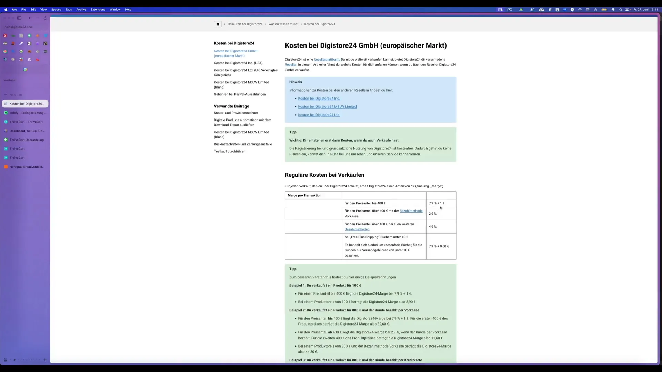Viewport: 662px width, 372px height.
Task: Open the red play button favicon
Action: pos(5,51)
